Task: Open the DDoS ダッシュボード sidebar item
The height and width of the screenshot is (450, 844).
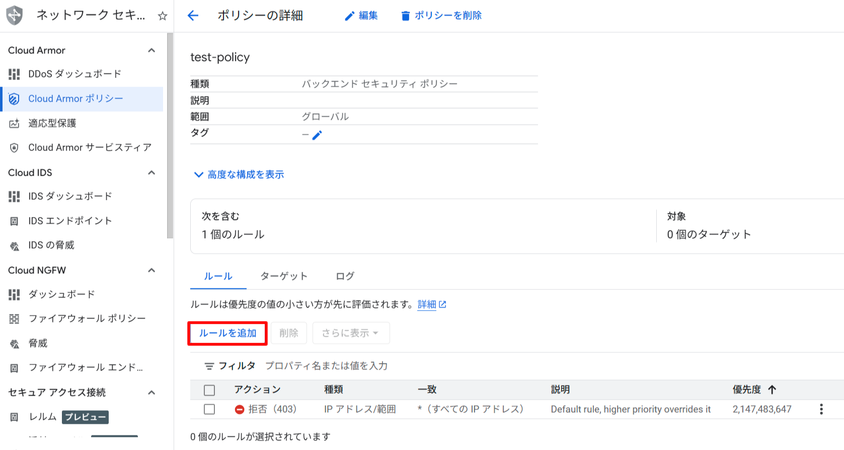Action: (74, 74)
